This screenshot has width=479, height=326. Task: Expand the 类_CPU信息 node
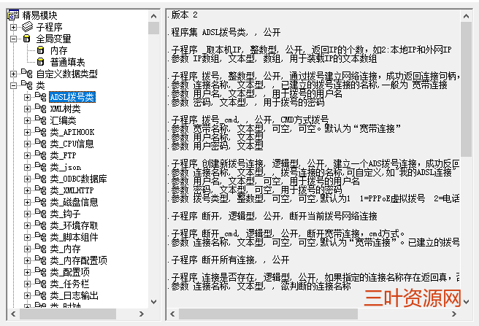pyautogui.click(x=28, y=144)
